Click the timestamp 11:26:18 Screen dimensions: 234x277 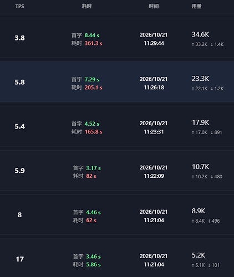pyautogui.click(x=154, y=88)
